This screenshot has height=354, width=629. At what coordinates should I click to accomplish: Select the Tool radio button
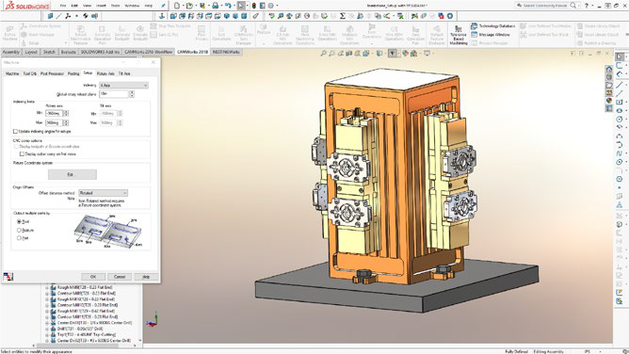19,221
